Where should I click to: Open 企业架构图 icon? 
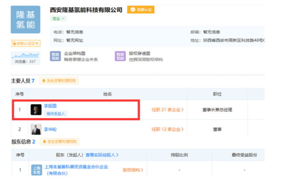55,56
